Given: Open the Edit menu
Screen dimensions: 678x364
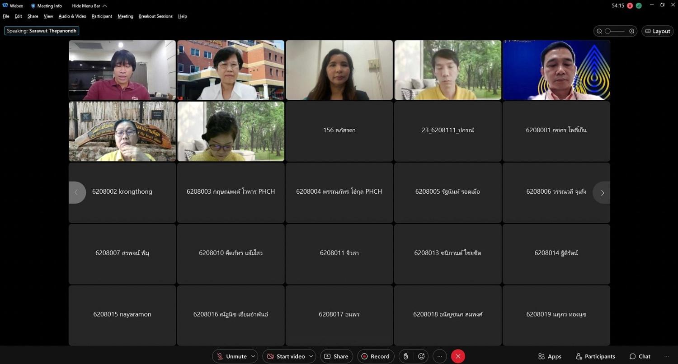Looking at the screenshot, I should 18,16.
